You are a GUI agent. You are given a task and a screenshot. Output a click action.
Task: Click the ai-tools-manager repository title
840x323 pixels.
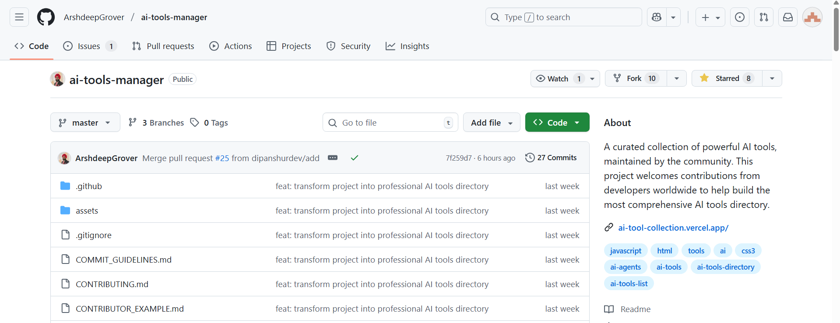point(116,80)
